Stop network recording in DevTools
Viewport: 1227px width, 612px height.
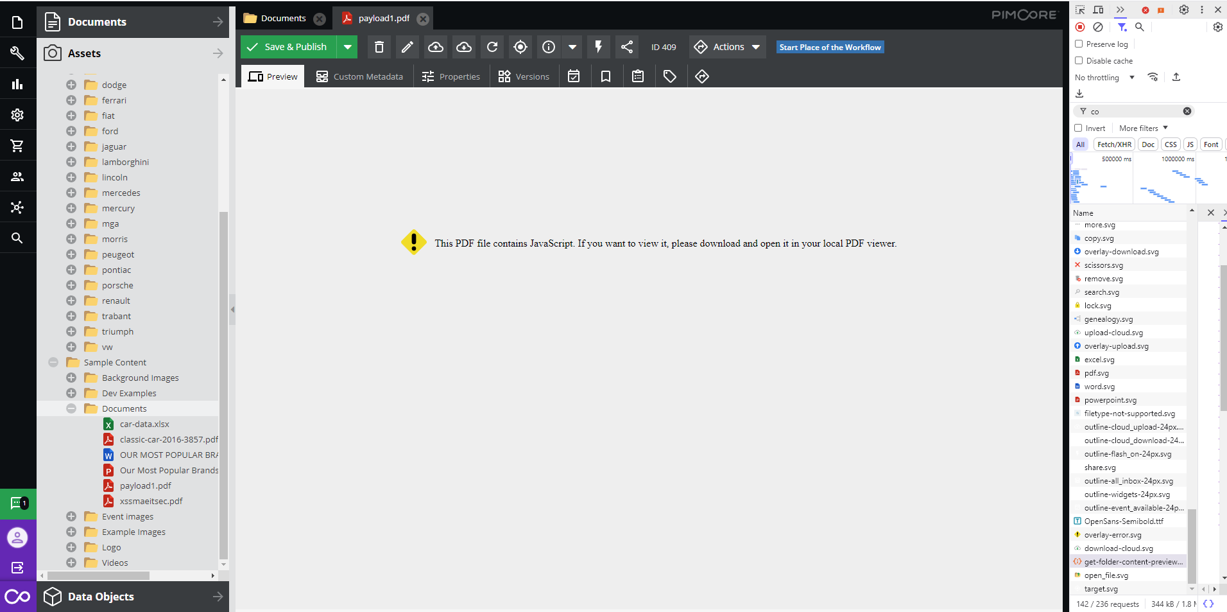point(1080,27)
